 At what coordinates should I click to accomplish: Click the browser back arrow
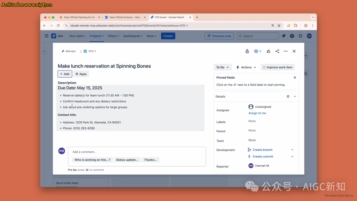click(x=45, y=25)
